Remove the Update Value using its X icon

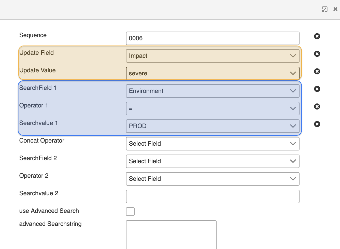[x=317, y=71]
